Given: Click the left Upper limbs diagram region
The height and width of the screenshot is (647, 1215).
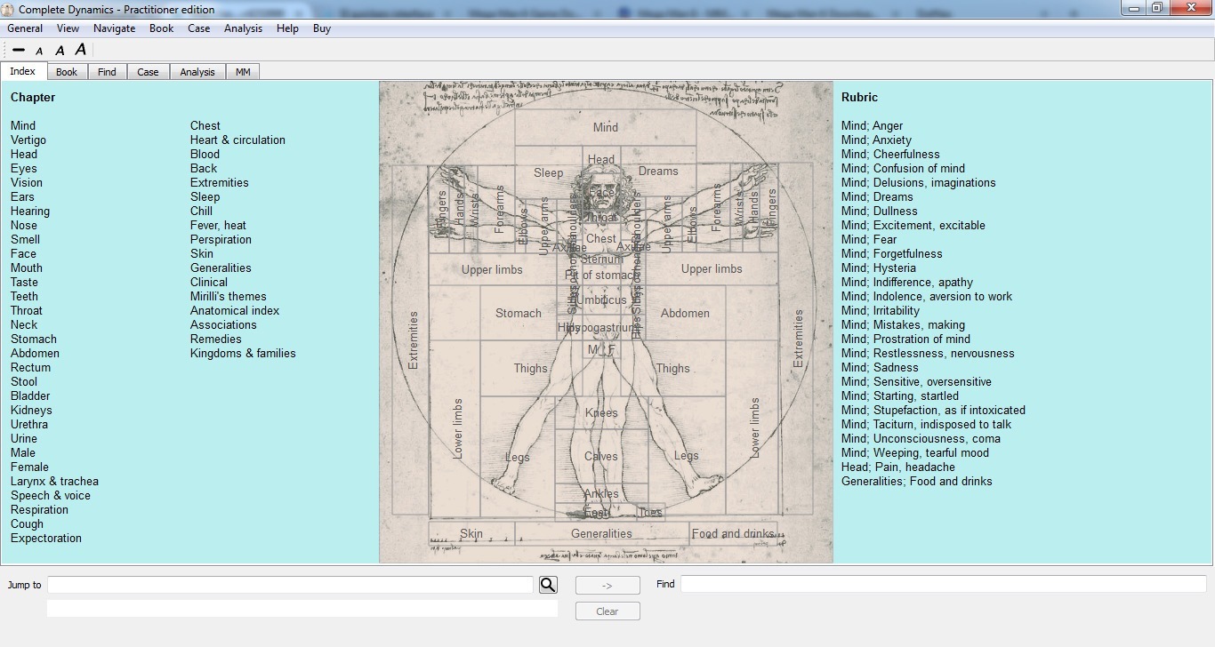Looking at the screenshot, I should pyautogui.click(x=492, y=269).
